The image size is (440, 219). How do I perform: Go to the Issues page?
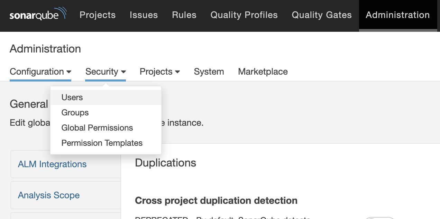point(144,15)
